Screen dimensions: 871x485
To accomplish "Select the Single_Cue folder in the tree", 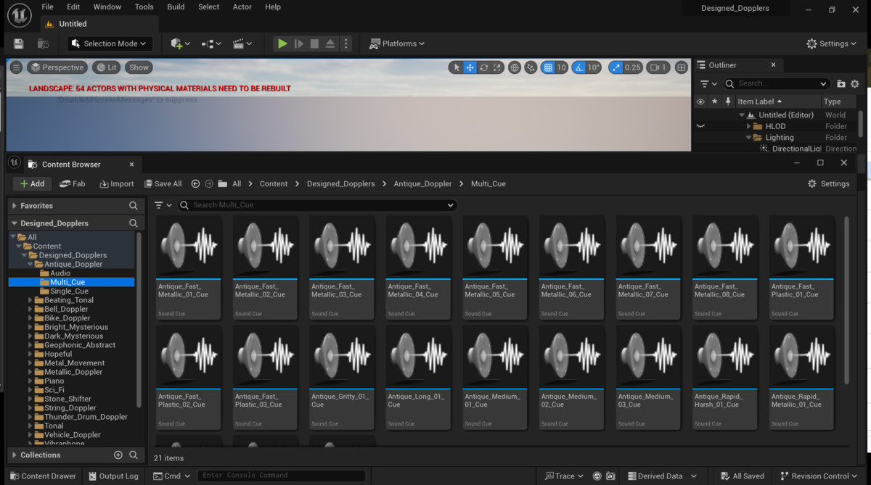I will (69, 291).
